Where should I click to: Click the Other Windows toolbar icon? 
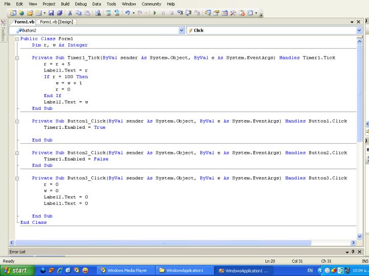[x=250, y=13]
